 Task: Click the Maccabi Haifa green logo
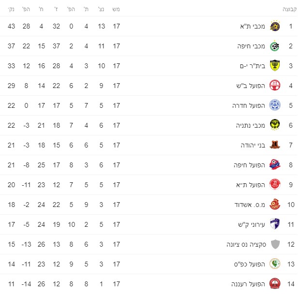(275, 46)
